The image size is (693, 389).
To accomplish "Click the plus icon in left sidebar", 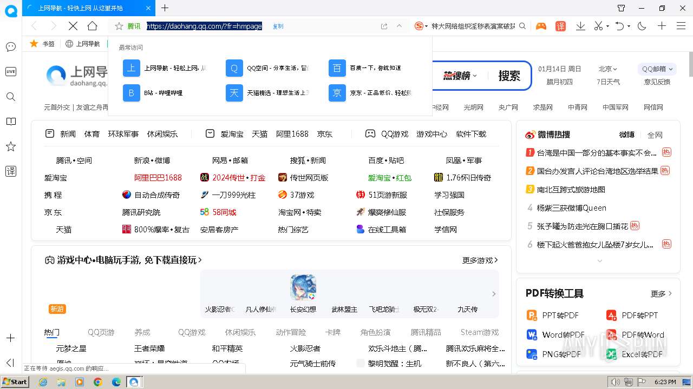I will [11, 338].
